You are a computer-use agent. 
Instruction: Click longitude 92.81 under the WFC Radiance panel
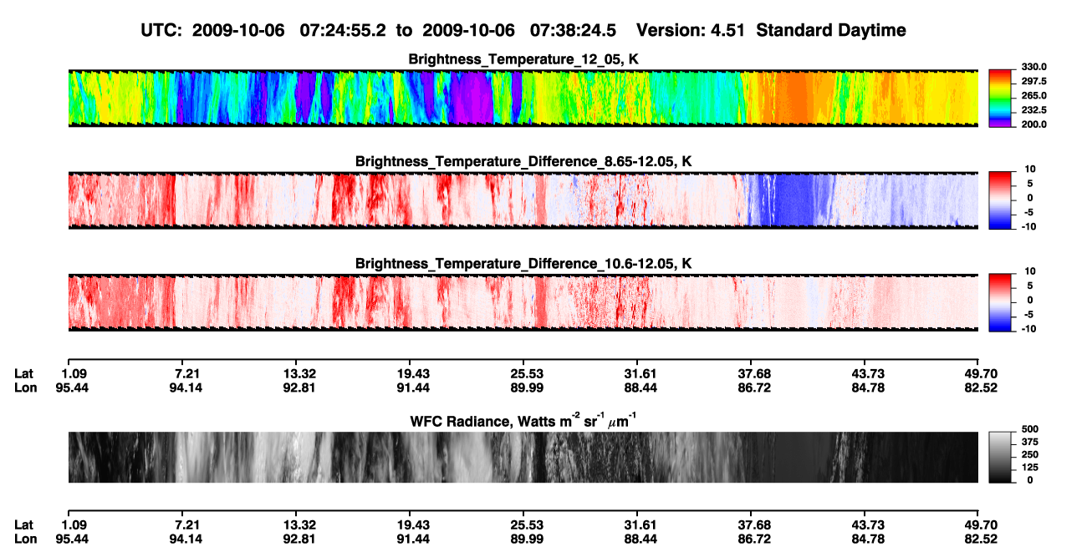301,539
